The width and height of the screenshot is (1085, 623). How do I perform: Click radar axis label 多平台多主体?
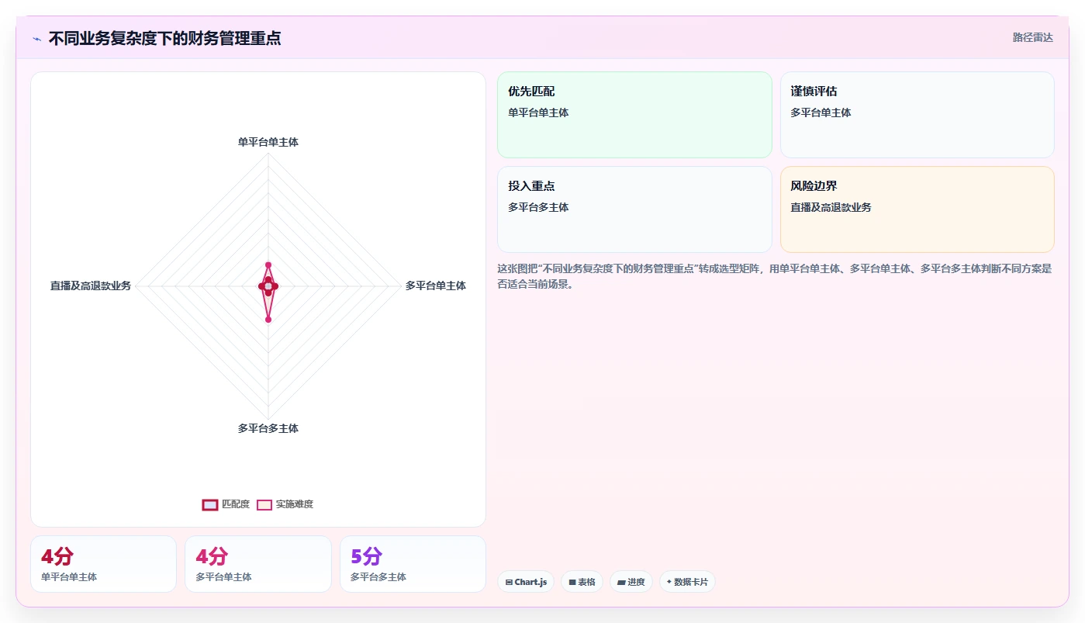coord(268,428)
